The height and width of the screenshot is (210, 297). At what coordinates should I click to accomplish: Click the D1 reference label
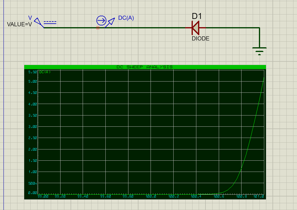[197, 16]
